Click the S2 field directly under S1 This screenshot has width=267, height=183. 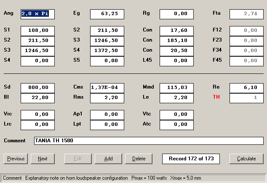coord(37,41)
